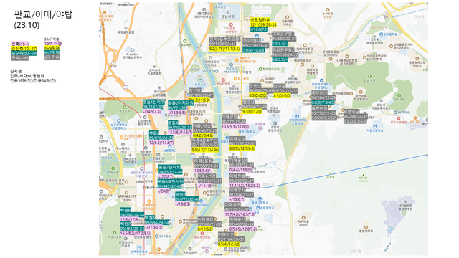Click the 탄천종합운동장 stadium icon
The width and height of the screenshot is (459, 258).
click(x=200, y=80)
